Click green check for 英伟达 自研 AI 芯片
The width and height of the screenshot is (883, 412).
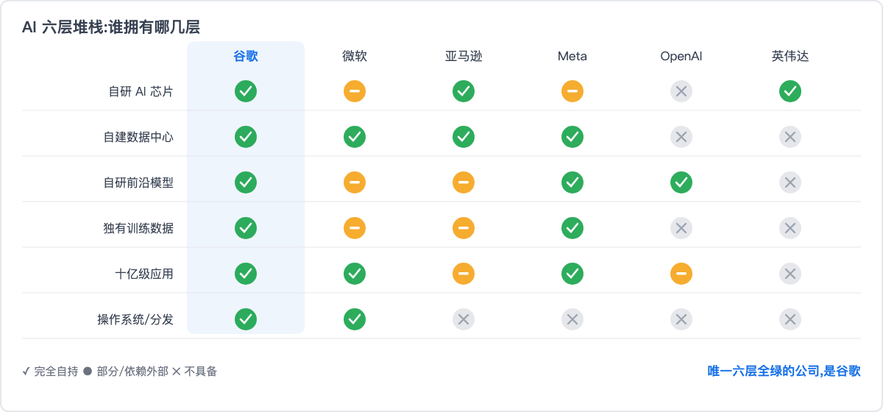pos(790,91)
